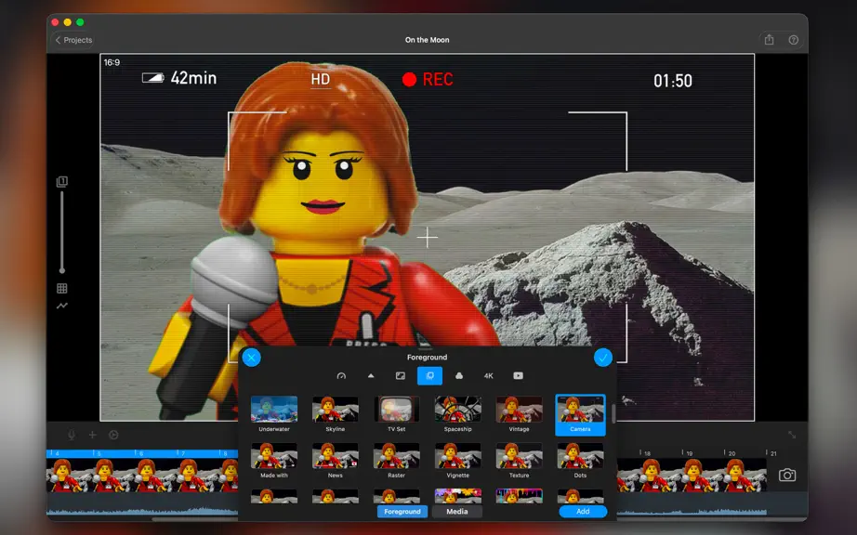Choose the dripping paint foreground thumbnail
Screen dimensions: 857x535
pos(520,496)
